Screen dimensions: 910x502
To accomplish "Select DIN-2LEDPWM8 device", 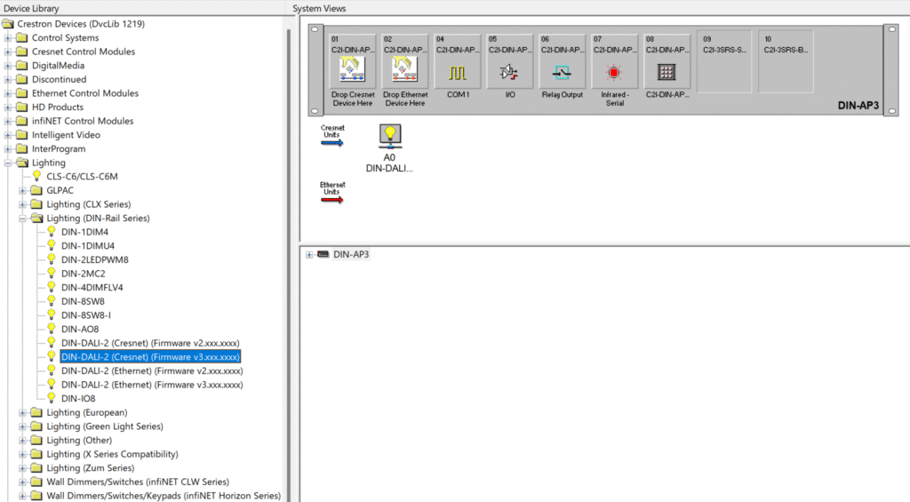I will coord(94,259).
